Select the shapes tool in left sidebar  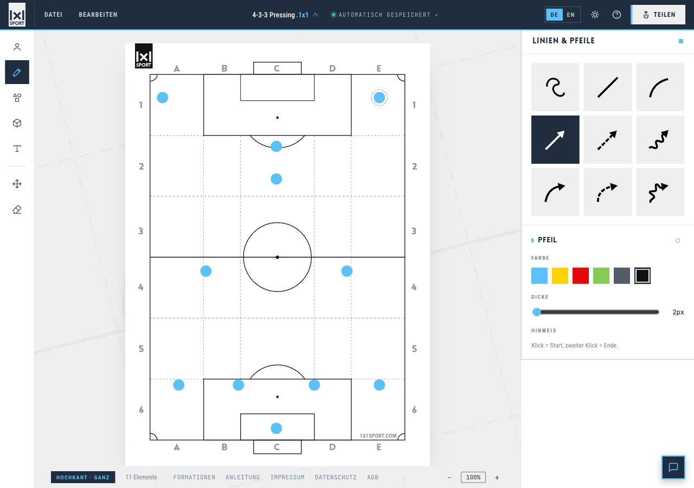point(17,98)
